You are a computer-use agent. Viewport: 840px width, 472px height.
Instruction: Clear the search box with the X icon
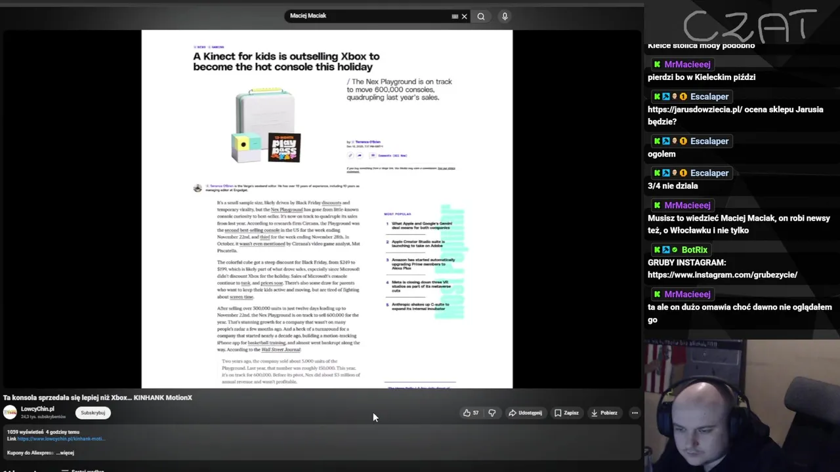coord(465,16)
